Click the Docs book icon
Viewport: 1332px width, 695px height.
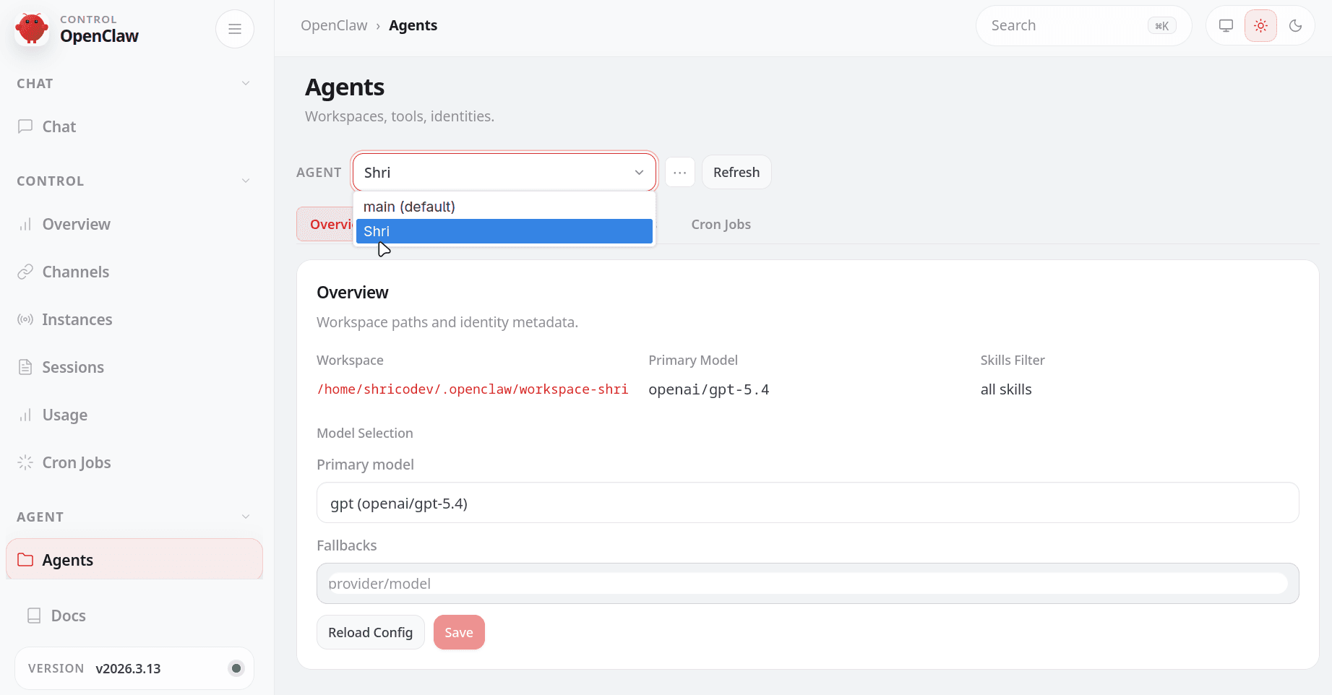click(34, 616)
